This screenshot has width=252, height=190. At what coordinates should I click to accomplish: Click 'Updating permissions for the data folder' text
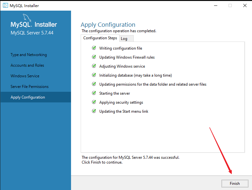[x=153, y=84]
